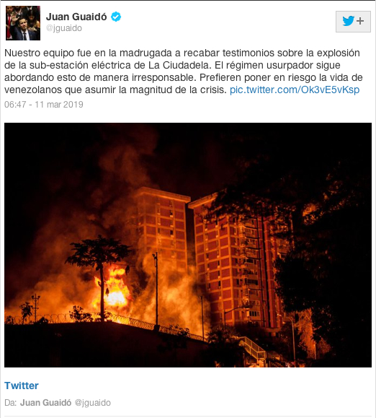
Task: Click the left apartment tower in photo
Action: coord(162,230)
